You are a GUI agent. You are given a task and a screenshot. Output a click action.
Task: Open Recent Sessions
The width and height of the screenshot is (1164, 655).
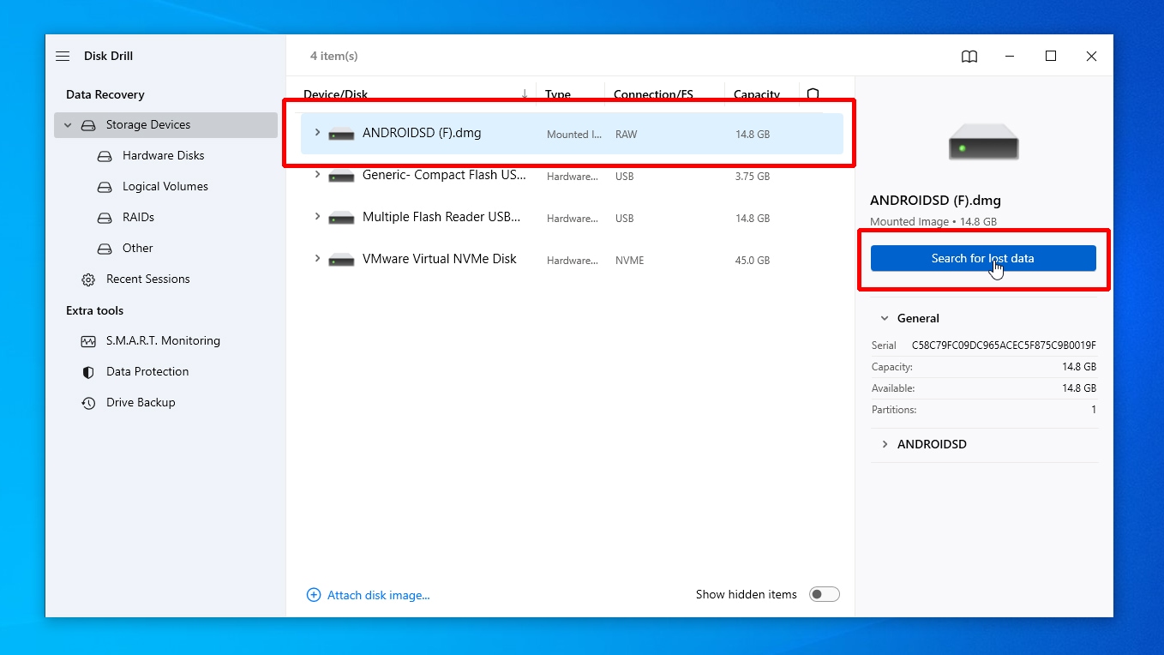tap(147, 279)
